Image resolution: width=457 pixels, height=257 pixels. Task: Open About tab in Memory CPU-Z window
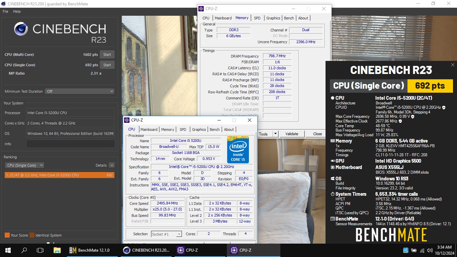coord(303,18)
